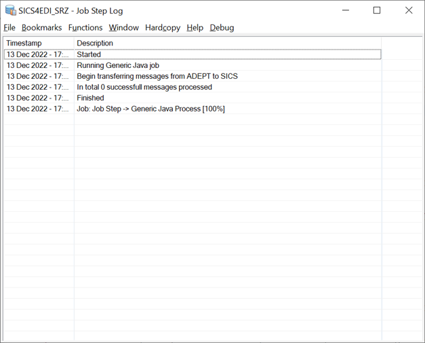Image resolution: width=425 pixels, height=343 pixels.
Task: Open the File menu
Action: 9,28
